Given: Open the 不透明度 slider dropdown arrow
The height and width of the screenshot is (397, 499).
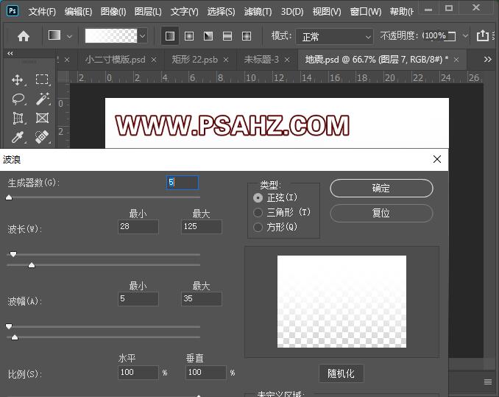Looking at the screenshot, I should 465,35.
